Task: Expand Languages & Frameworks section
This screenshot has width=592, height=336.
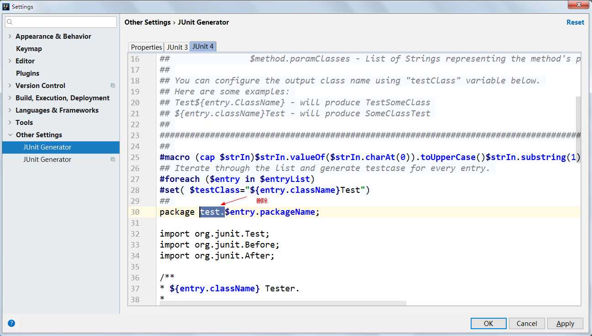Action: [10, 110]
